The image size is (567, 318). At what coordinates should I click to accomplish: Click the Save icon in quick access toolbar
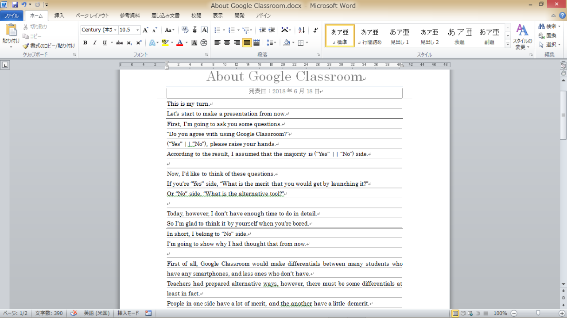click(15, 5)
